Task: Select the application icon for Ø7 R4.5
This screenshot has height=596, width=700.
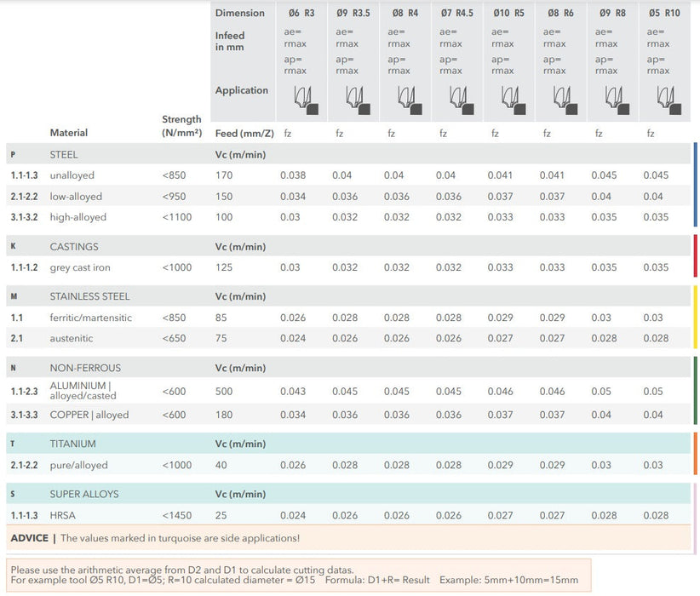Action: coord(458,99)
